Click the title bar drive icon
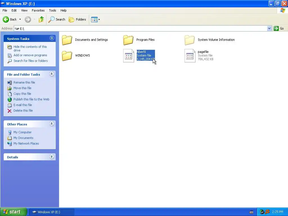The width and height of the screenshot is (288, 216). point(3,3)
